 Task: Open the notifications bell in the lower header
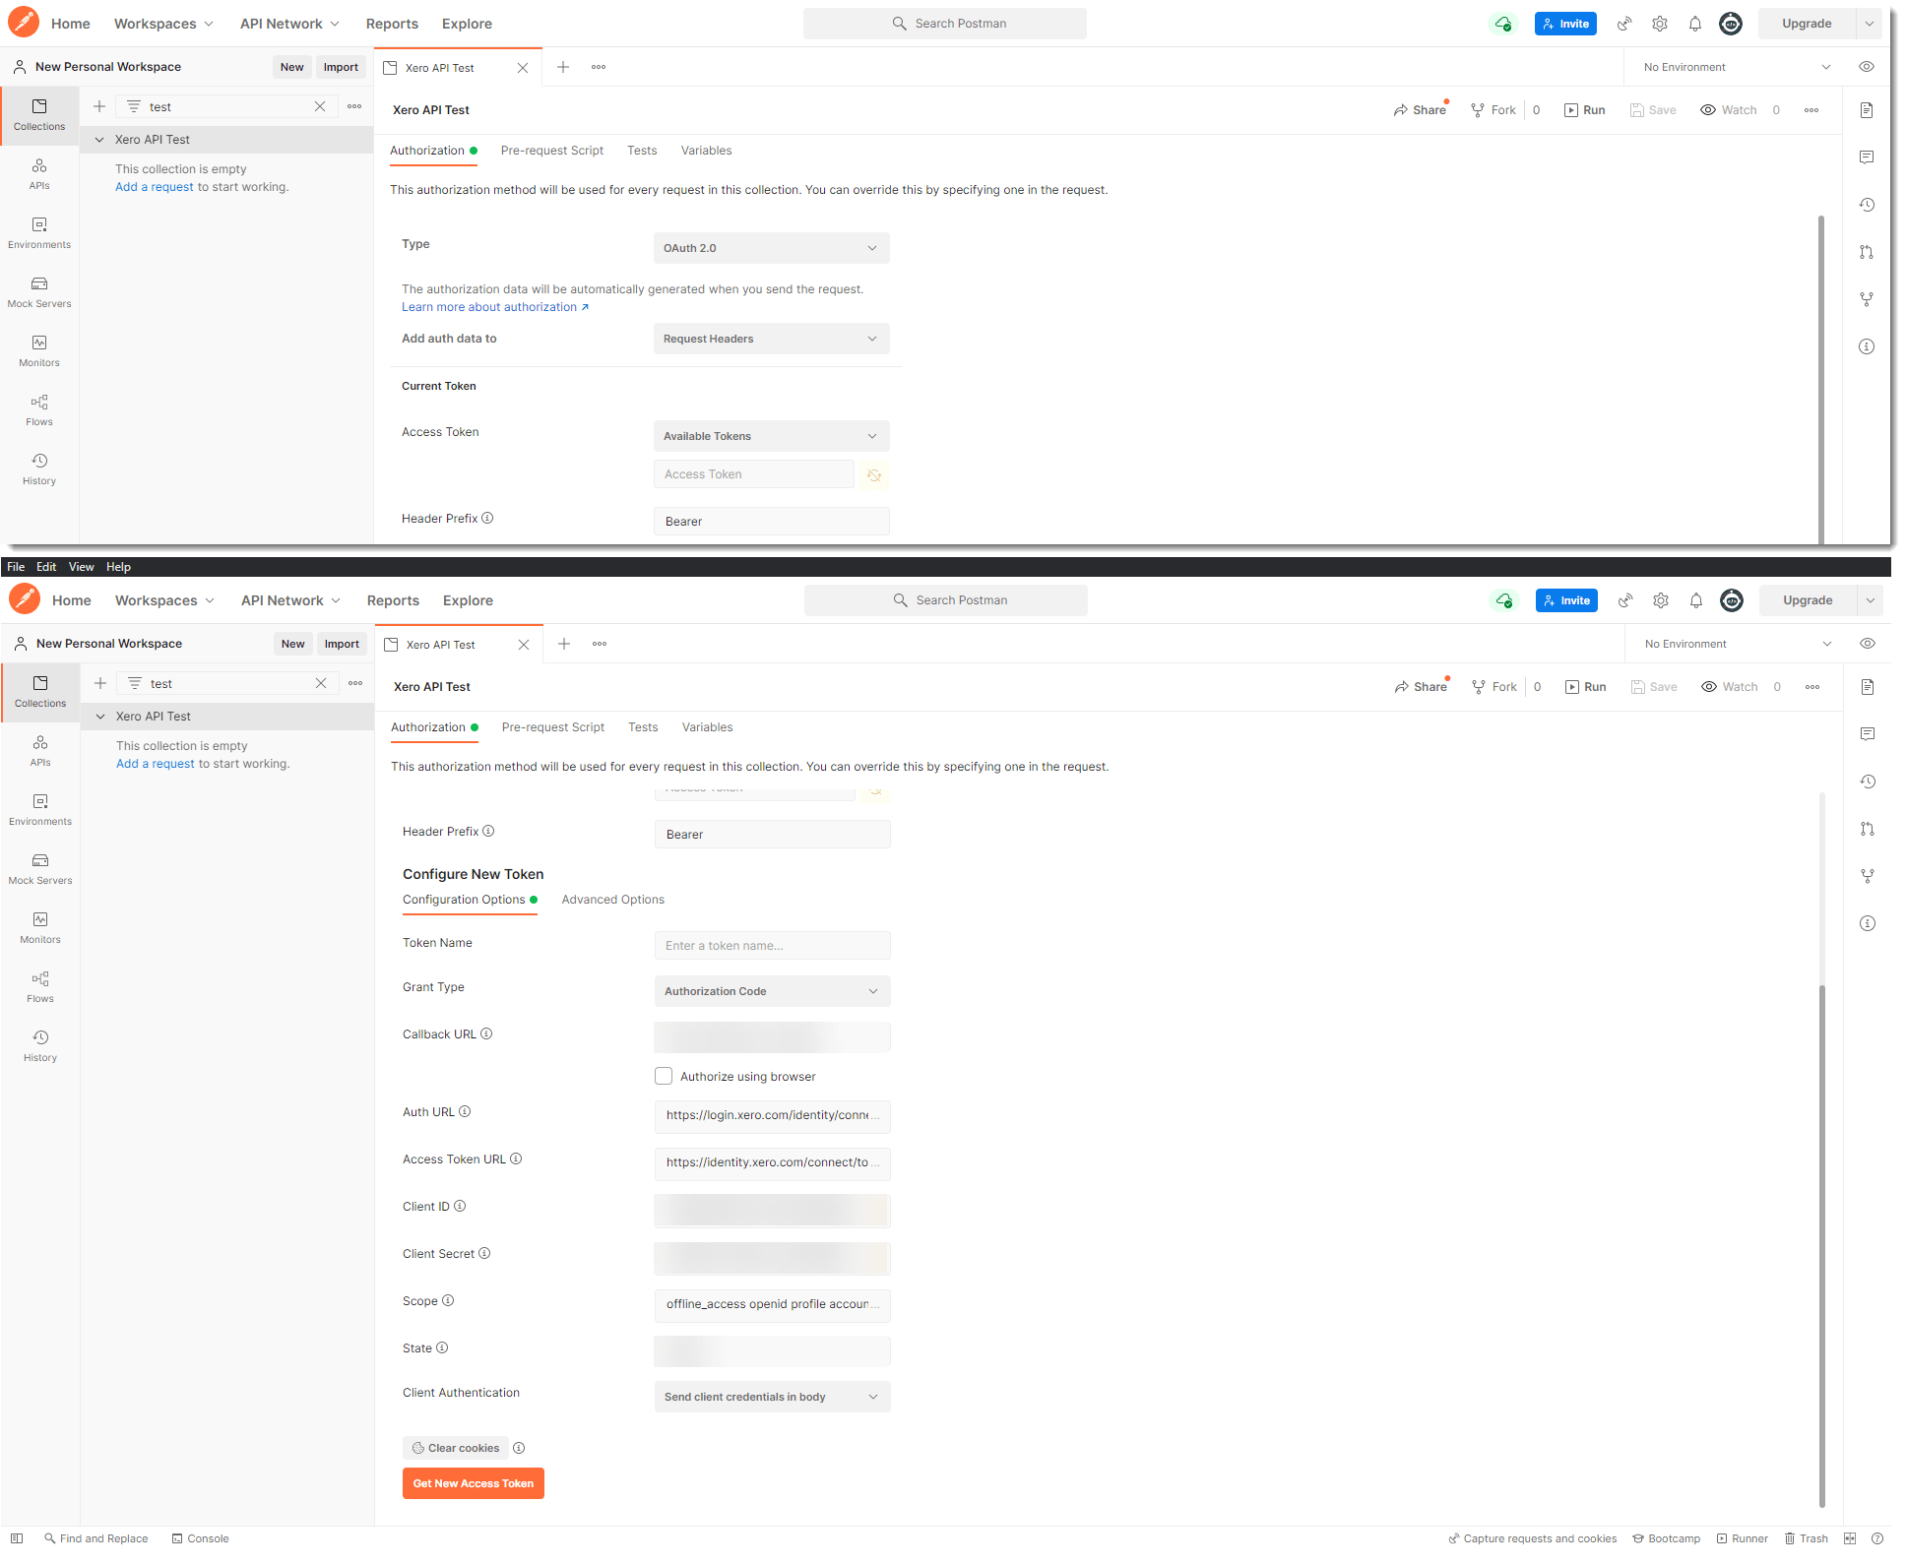coord(1696,600)
